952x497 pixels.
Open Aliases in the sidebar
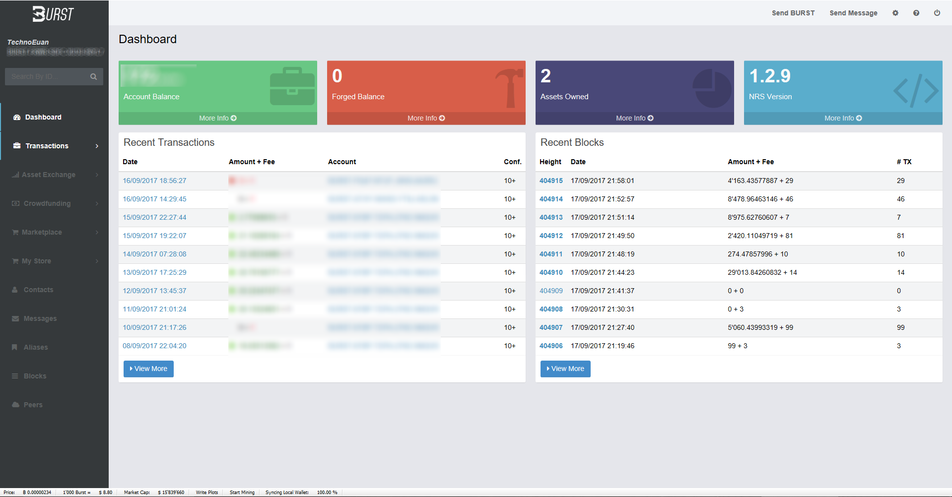click(54, 347)
